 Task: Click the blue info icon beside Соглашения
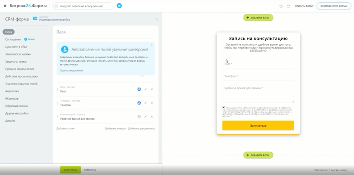pyautogui.click(x=26, y=39)
